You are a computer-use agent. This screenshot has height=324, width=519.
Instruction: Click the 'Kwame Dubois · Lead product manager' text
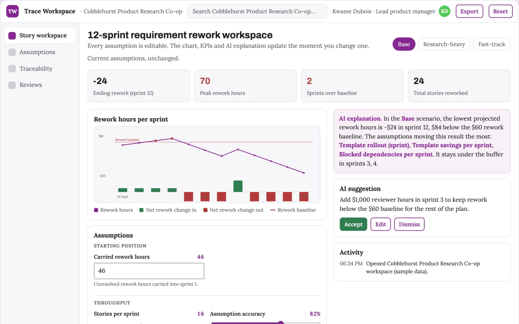pos(384,11)
